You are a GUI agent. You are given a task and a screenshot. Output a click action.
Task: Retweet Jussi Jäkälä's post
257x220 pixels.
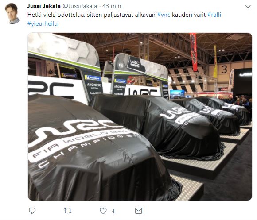tap(67, 211)
